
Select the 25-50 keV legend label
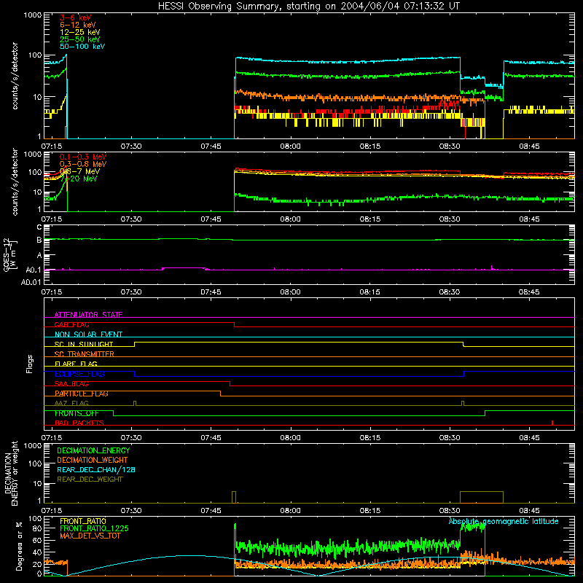[80, 39]
